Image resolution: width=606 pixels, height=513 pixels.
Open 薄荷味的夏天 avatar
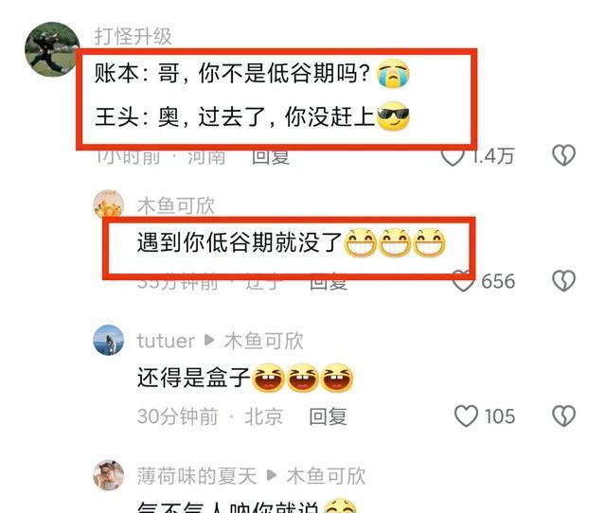109,475
